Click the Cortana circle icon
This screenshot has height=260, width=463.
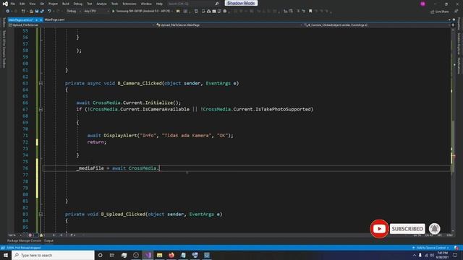pyautogui.click(x=101, y=255)
